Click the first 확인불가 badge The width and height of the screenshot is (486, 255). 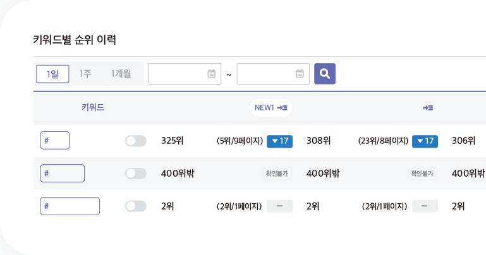click(277, 174)
